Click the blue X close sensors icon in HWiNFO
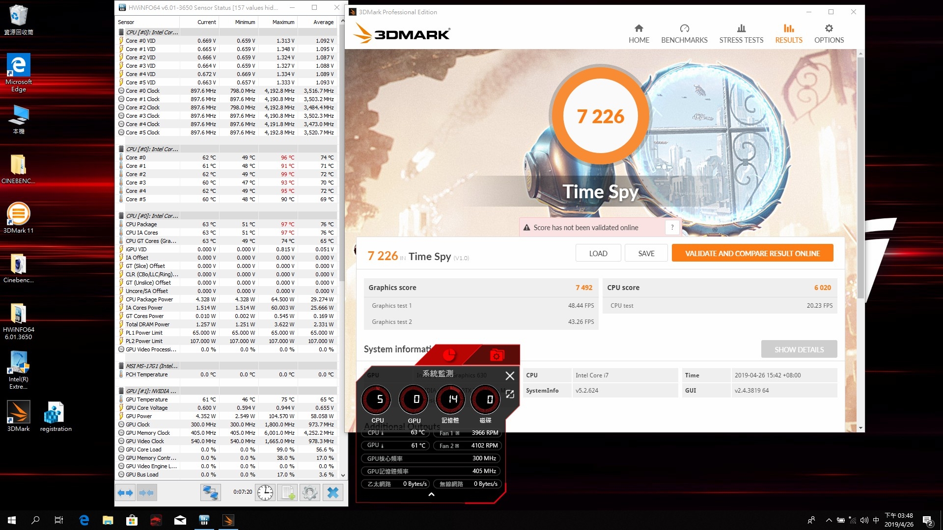Image resolution: width=943 pixels, height=530 pixels. pyautogui.click(x=333, y=492)
